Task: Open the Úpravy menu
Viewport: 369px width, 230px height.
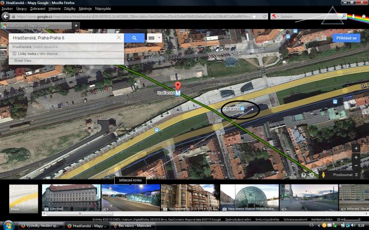Action: click(x=22, y=9)
